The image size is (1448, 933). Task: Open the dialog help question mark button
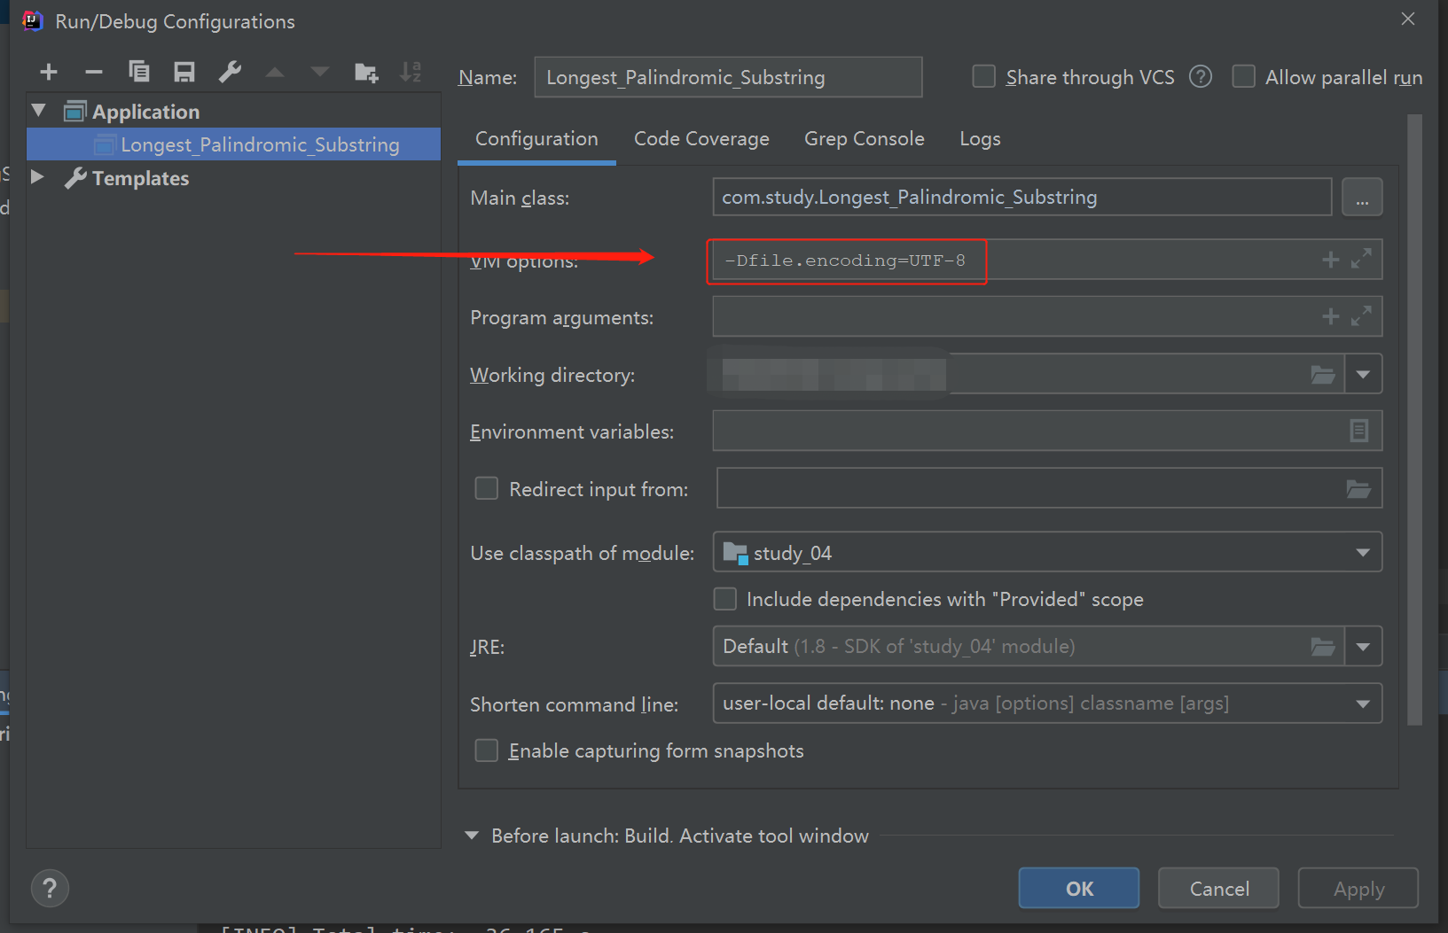[x=50, y=888]
